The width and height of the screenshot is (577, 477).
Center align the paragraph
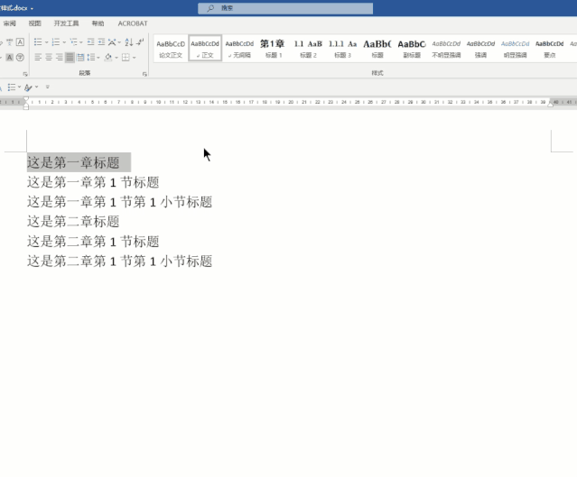(x=49, y=58)
